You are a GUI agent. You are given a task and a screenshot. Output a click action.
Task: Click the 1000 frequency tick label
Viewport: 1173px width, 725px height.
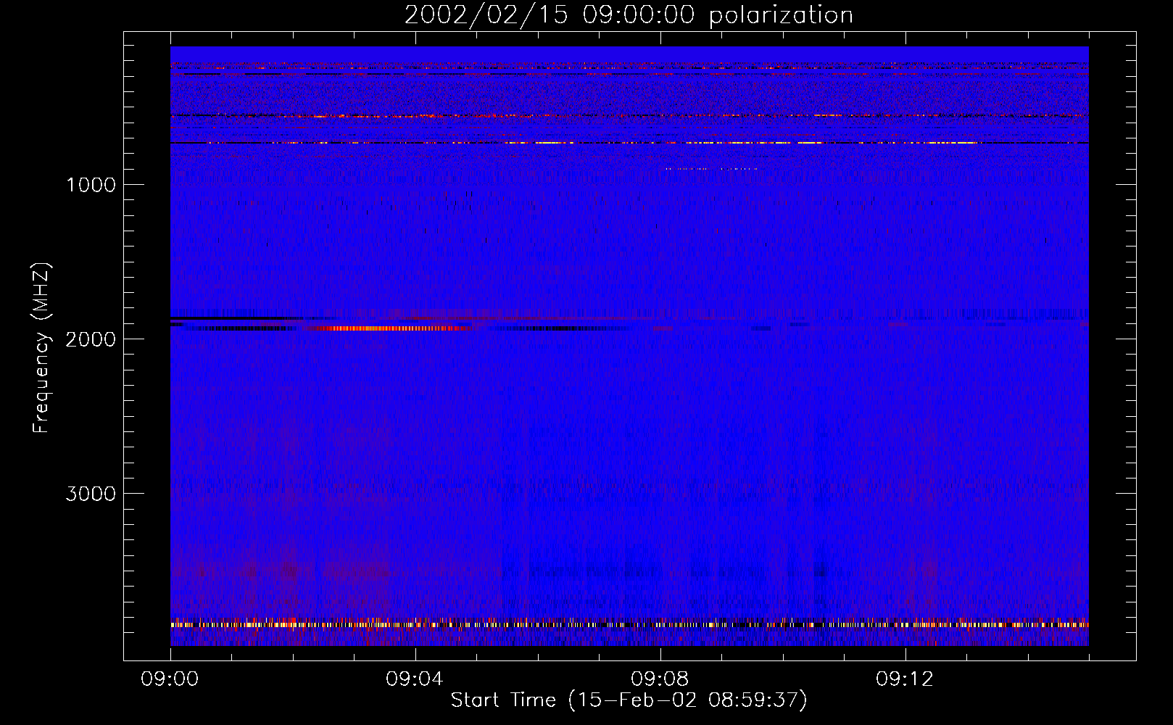(91, 185)
